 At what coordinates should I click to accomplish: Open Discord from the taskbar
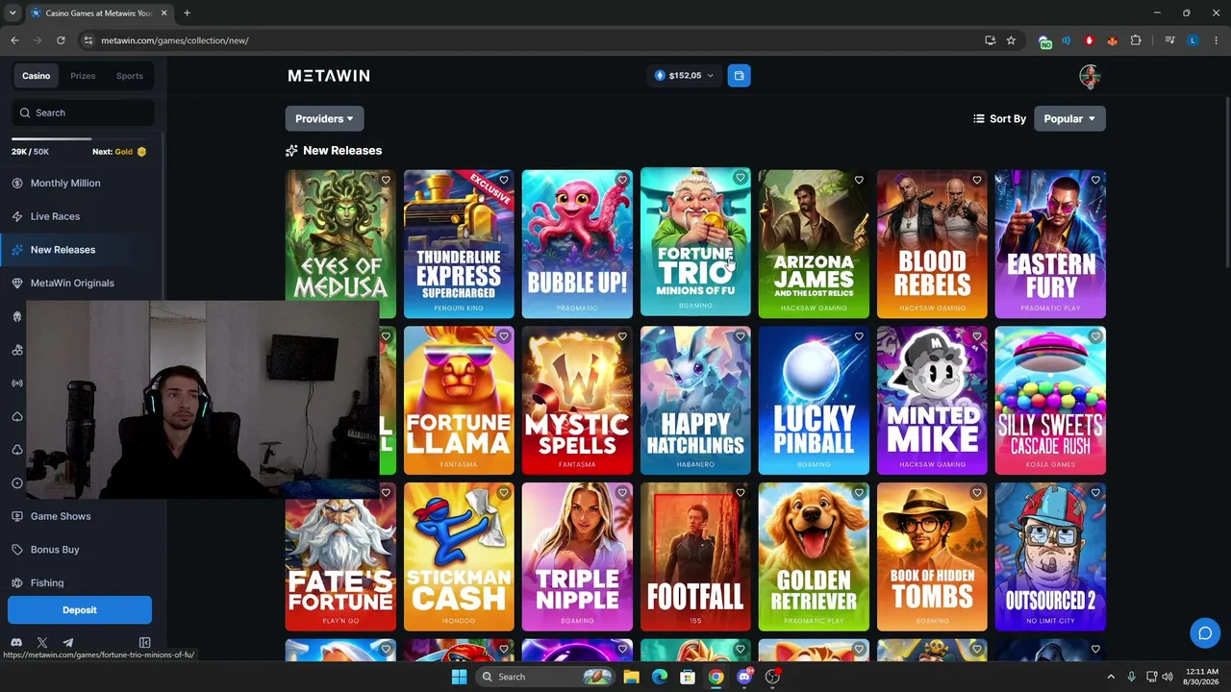(744, 677)
